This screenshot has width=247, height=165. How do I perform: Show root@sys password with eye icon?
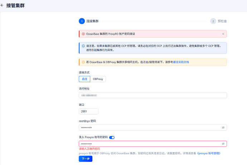223,127
